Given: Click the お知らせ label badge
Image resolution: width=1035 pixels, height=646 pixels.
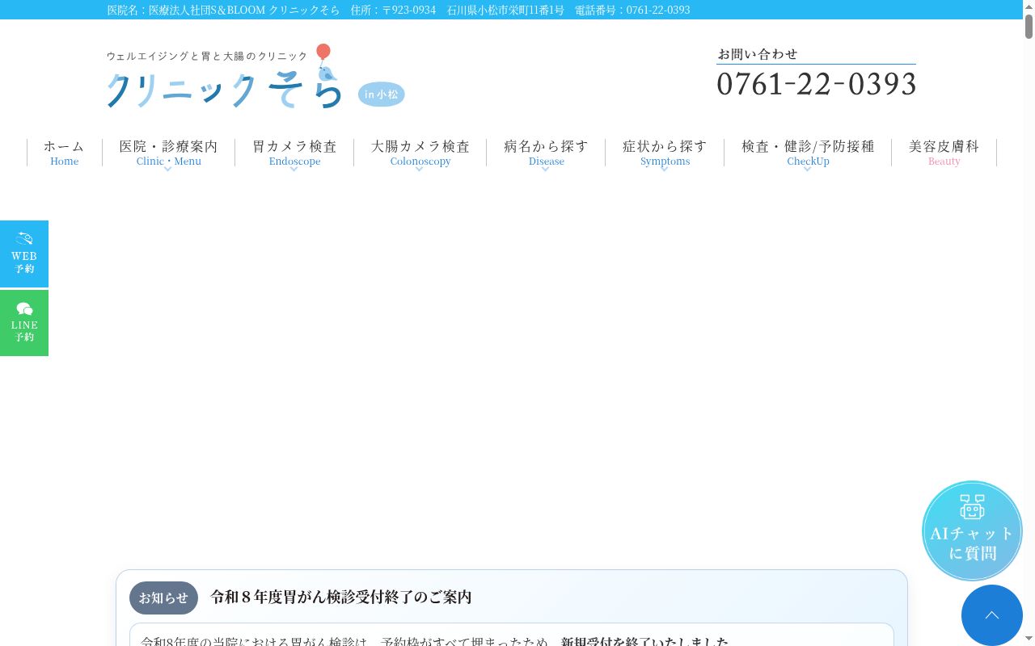Looking at the screenshot, I should click(163, 598).
